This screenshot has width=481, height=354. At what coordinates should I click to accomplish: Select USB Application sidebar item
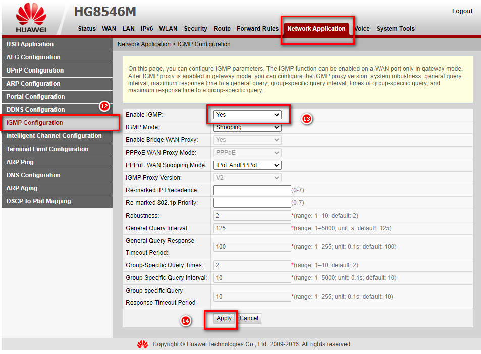[x=30, y=44]
